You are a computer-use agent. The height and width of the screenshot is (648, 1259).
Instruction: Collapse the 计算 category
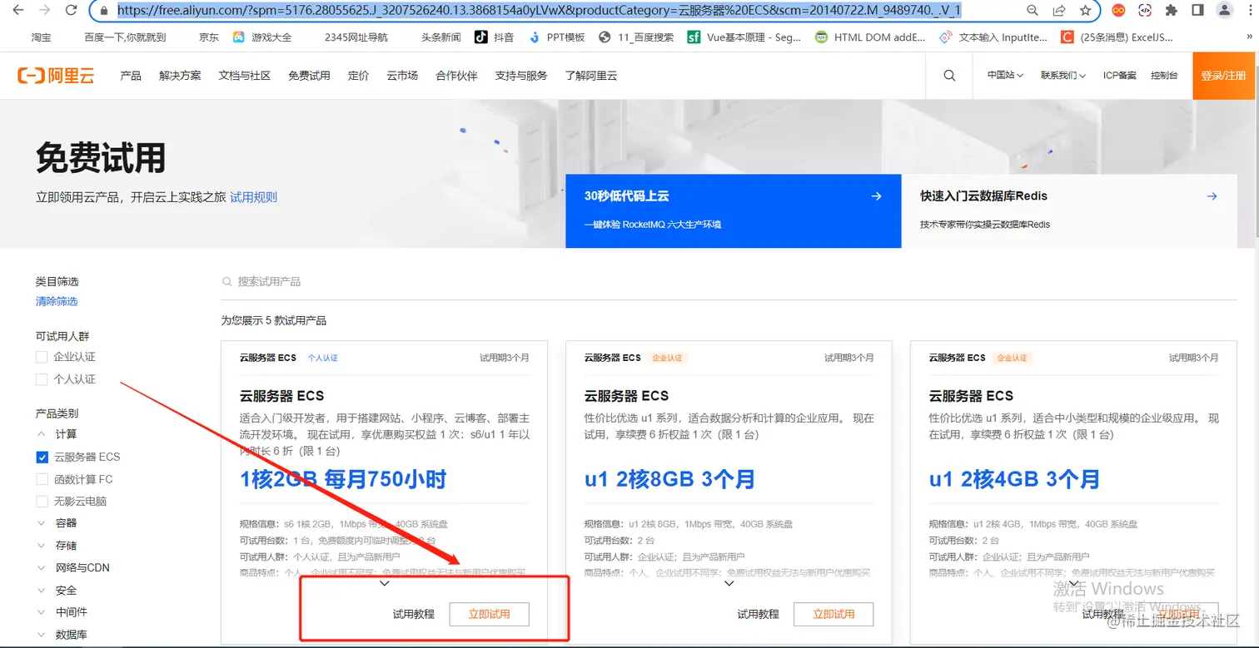coord(42,434)
